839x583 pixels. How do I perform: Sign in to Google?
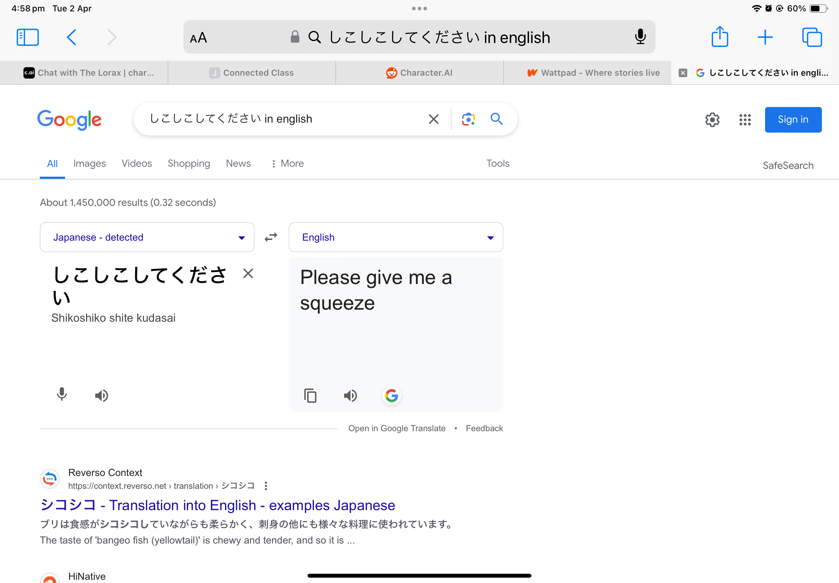pyautogui.click(x=793, y=119)
